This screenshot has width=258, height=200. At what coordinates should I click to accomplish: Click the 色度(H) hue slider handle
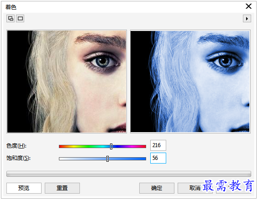[111, 146]
